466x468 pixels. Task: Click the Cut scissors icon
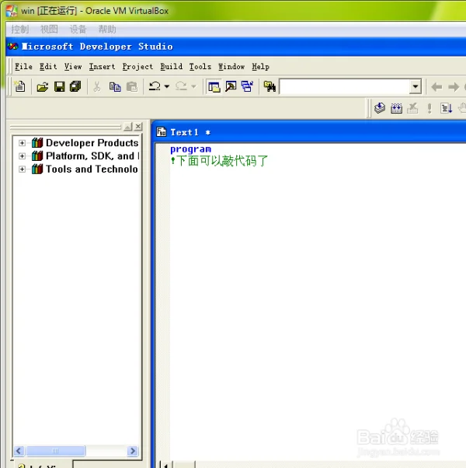[97, 87]
